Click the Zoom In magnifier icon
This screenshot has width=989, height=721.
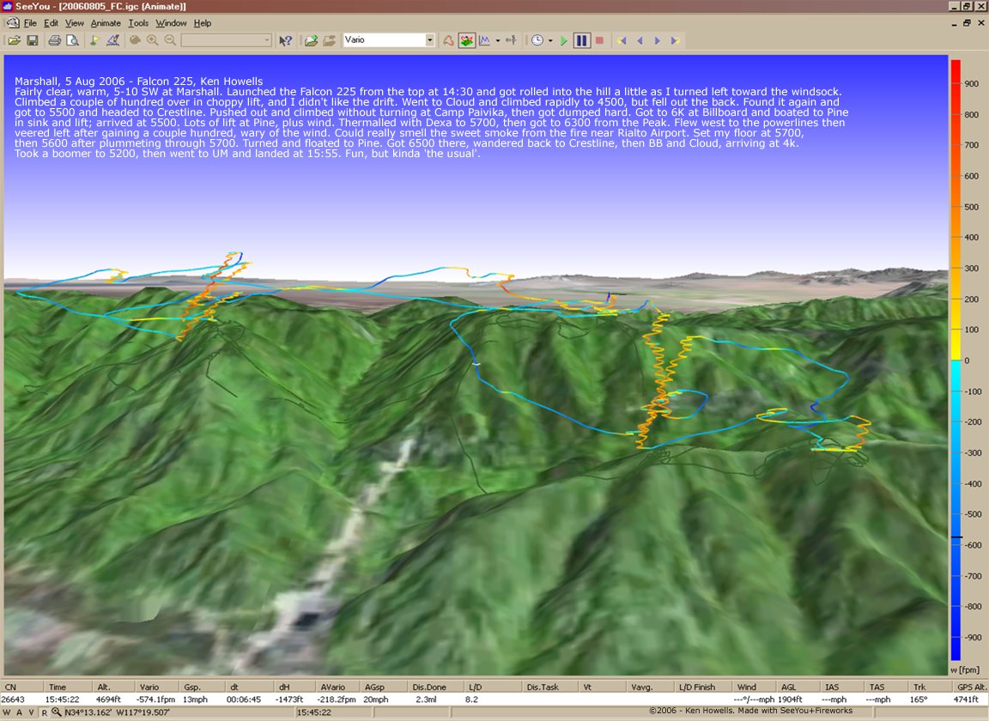pyautogui.click(x=153, y=40)
